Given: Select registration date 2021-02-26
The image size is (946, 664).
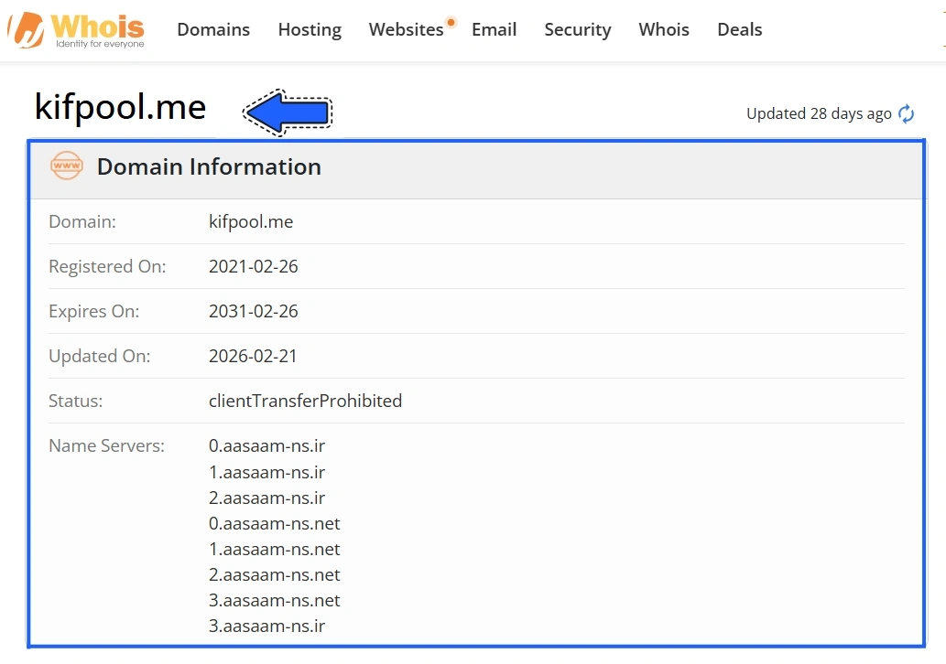Looking at the screenshot, I should (x=254, y=266).
